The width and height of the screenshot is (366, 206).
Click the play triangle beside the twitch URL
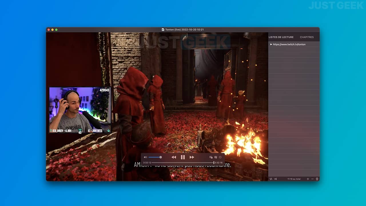pyautogui.click(x=271, y=44)
